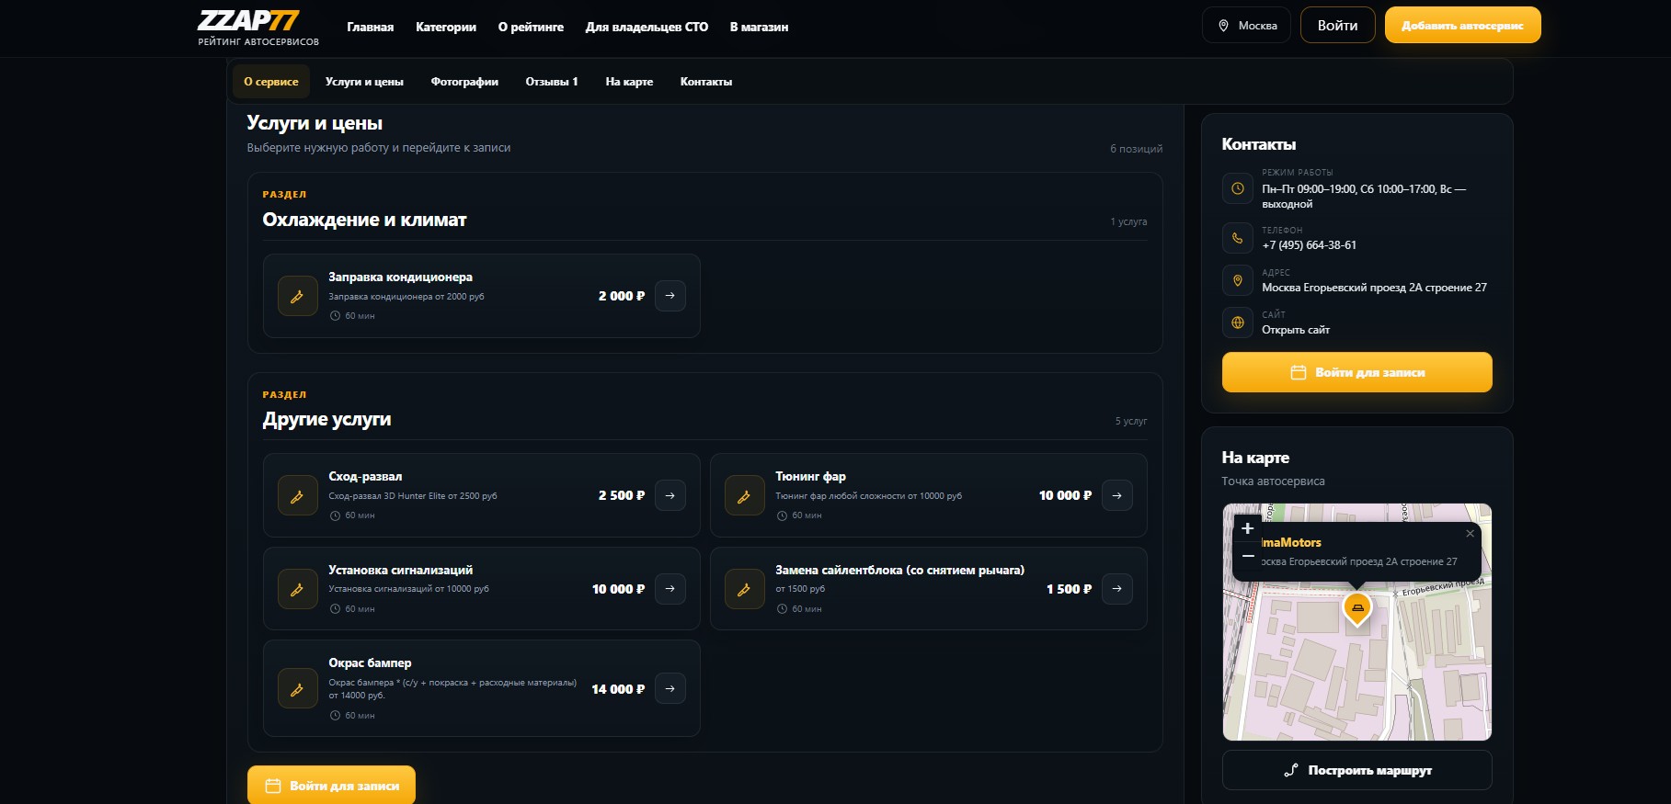The width and height of the screenshot is (1671, 804).
Task: Switch to Контакты tab
Action: (x=706, y=82)
